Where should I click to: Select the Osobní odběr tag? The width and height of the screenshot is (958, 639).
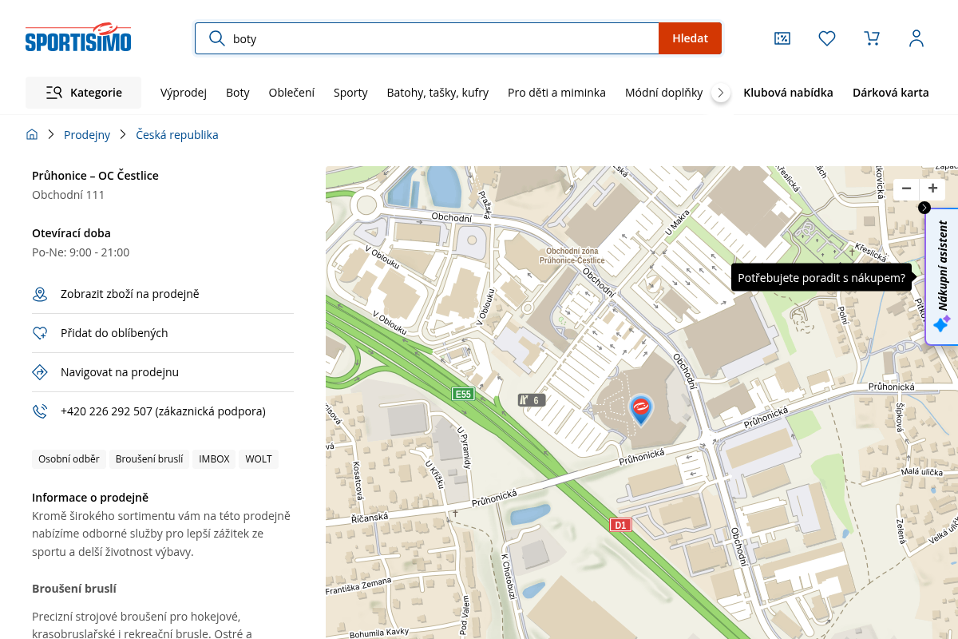(x=69, y=459)
